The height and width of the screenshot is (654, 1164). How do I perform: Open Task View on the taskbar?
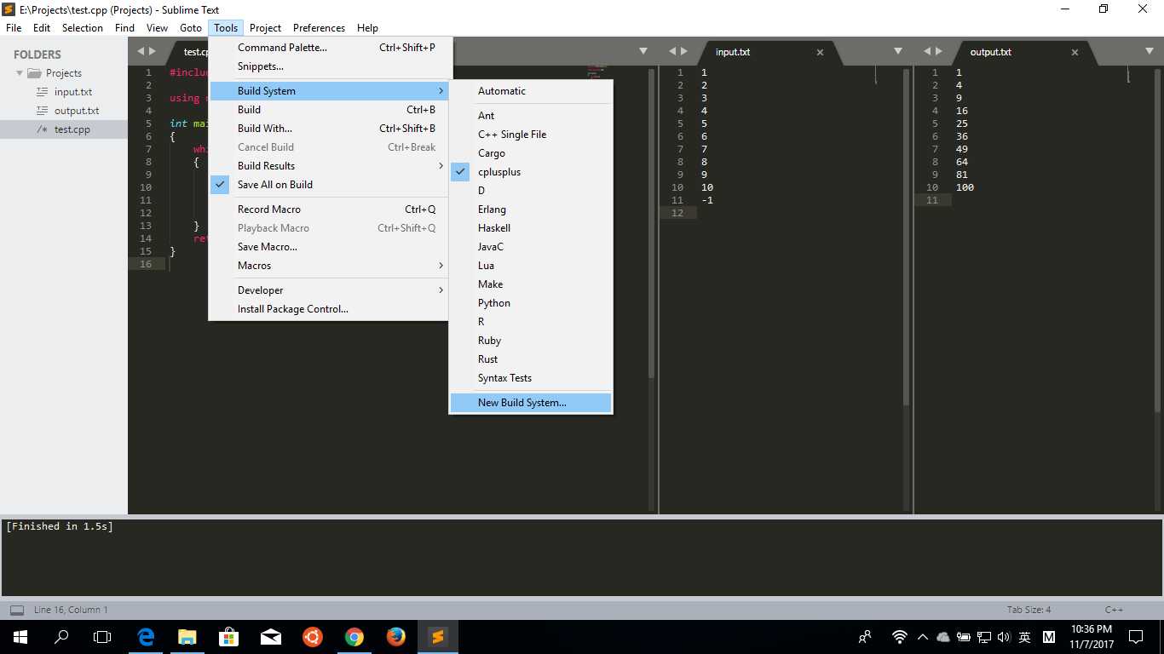tap(102, 637)
